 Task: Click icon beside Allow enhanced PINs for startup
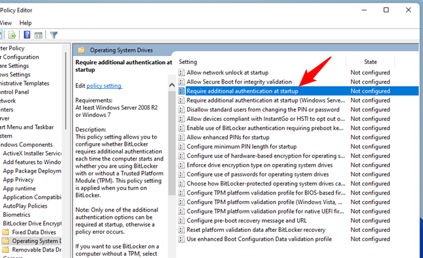coord(182,137)
